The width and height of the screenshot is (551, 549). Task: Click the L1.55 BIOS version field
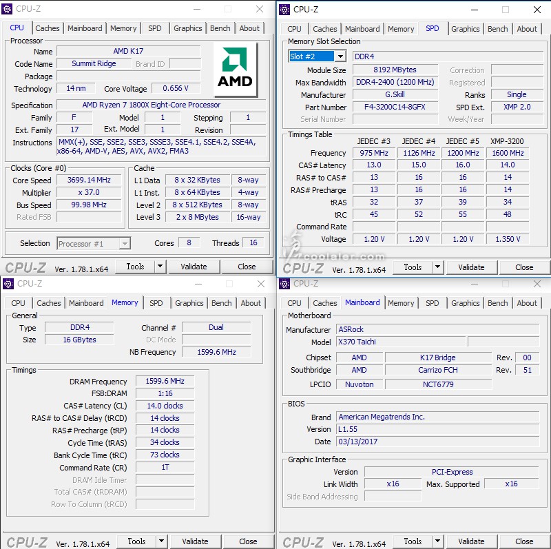[437, 429]
